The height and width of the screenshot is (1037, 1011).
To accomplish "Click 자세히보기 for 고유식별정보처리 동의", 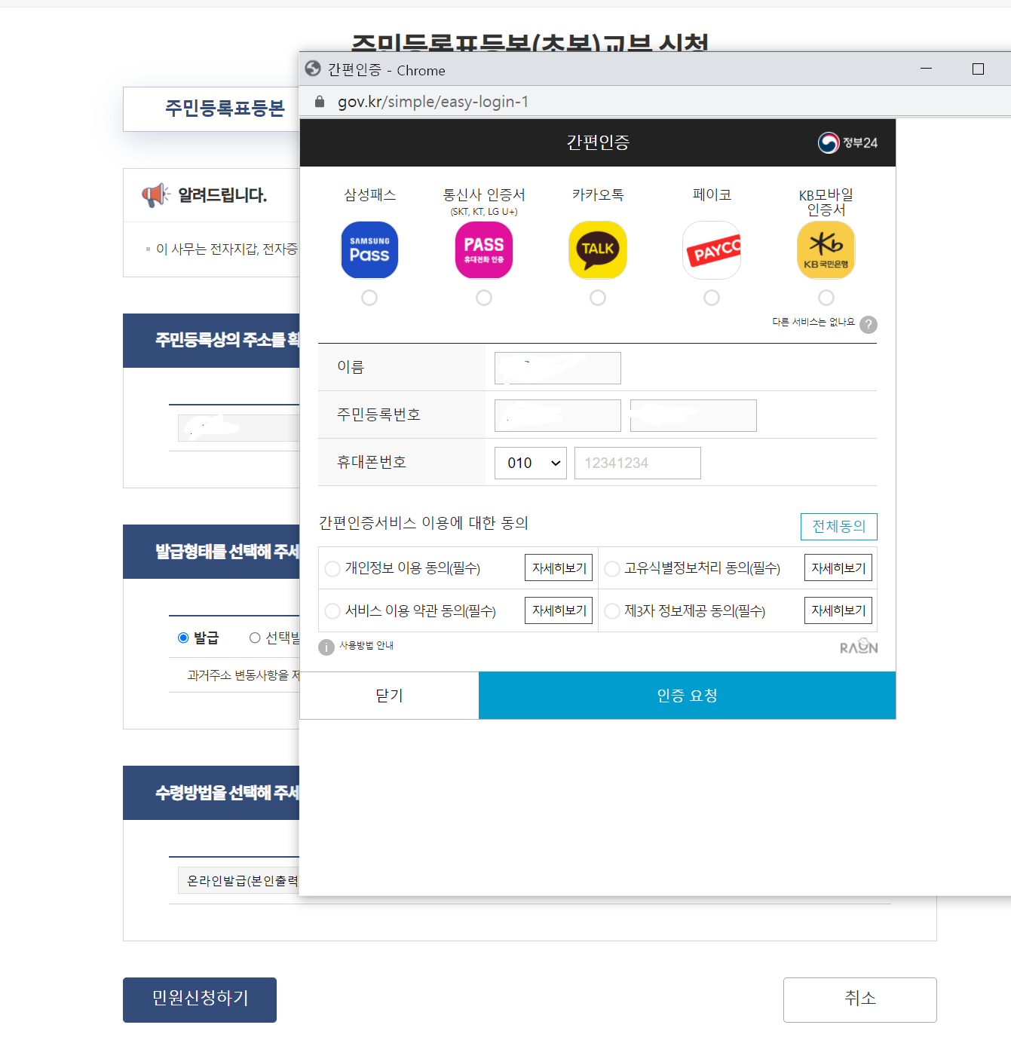I will [838, 567].
